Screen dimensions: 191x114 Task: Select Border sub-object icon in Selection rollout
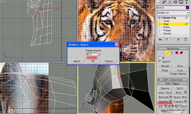[172, 53]
